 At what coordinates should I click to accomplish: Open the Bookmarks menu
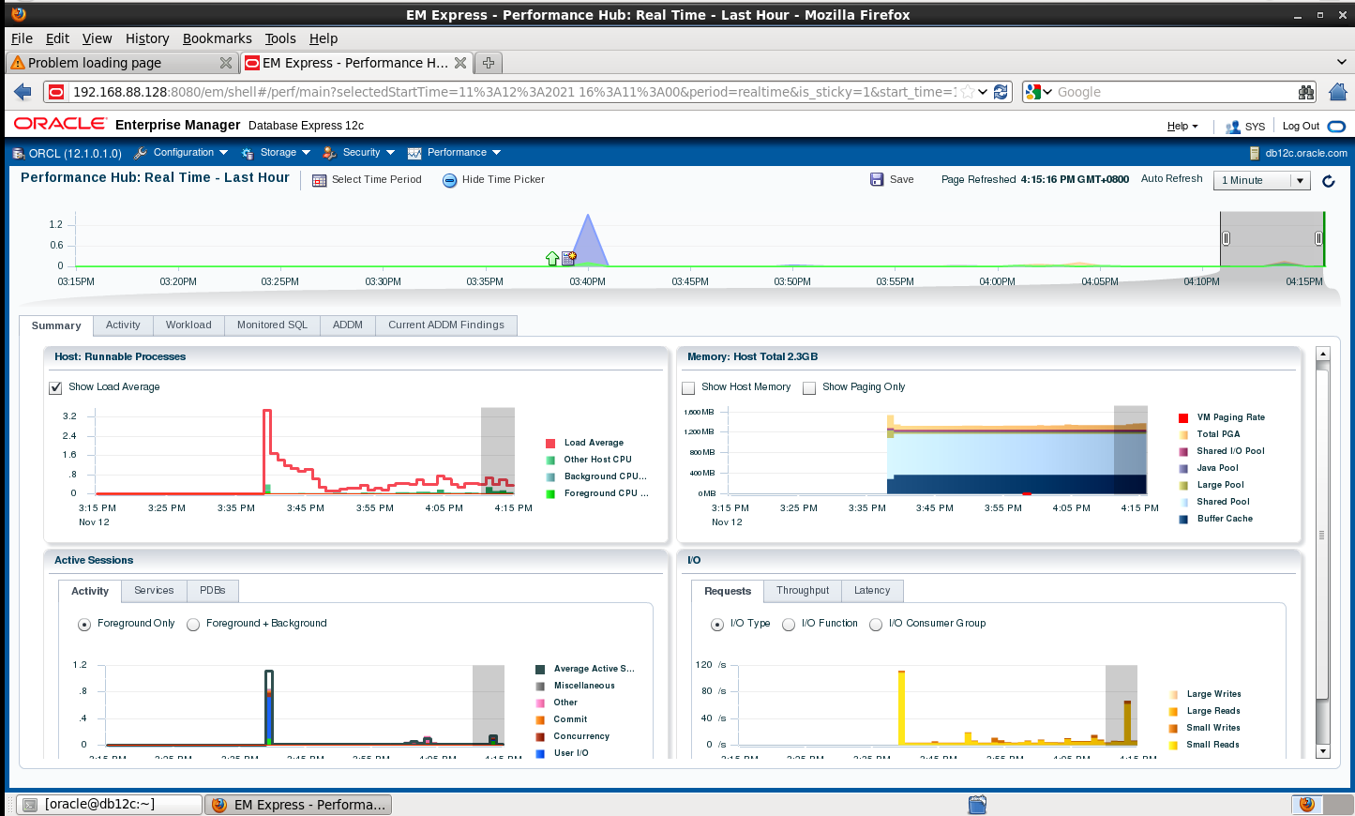click(218, 38)
